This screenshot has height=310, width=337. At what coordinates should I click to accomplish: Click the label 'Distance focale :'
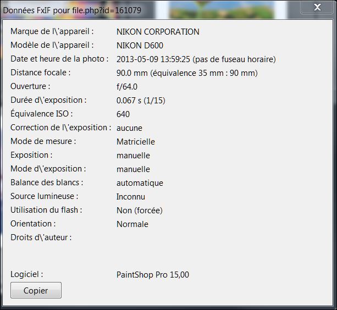click(40, 73)
